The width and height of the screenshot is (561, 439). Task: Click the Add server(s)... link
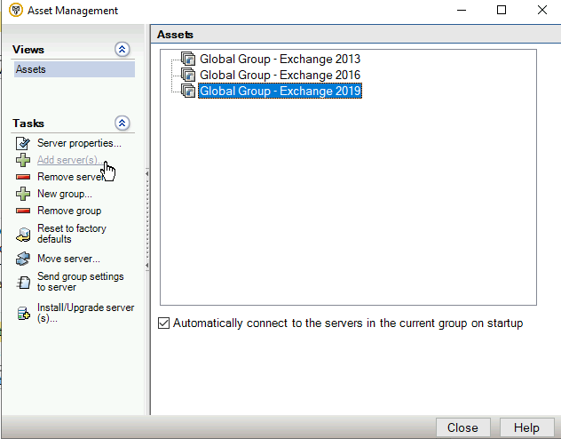(x=70, y=160)
